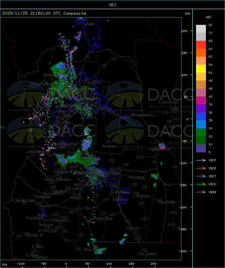
Task: Click the dBZ heading above the color scale
Action: click(208, 17)
